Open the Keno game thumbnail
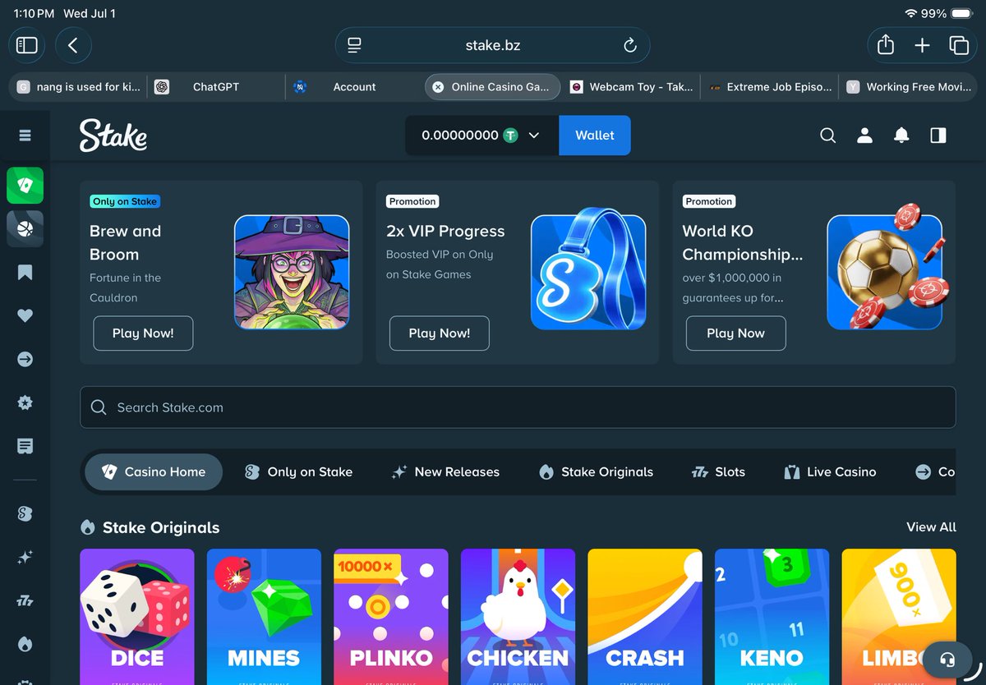Image resolution: width=986 pixels, height=685 pixels. [772, 617]
